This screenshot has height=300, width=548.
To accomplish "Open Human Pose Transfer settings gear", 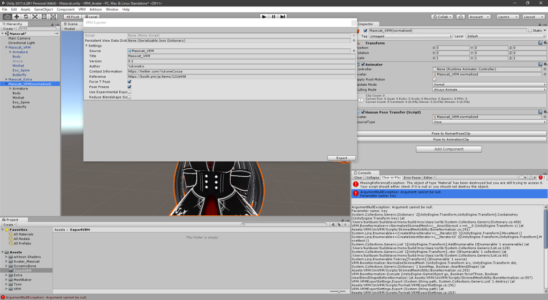I will click(545, 112).
